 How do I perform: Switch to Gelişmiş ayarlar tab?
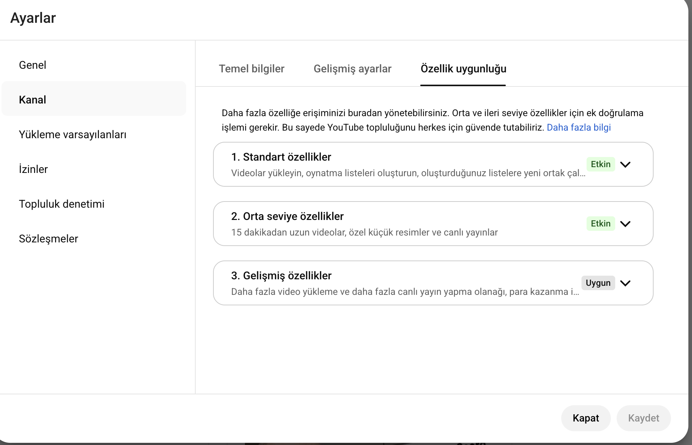[352, 69]
